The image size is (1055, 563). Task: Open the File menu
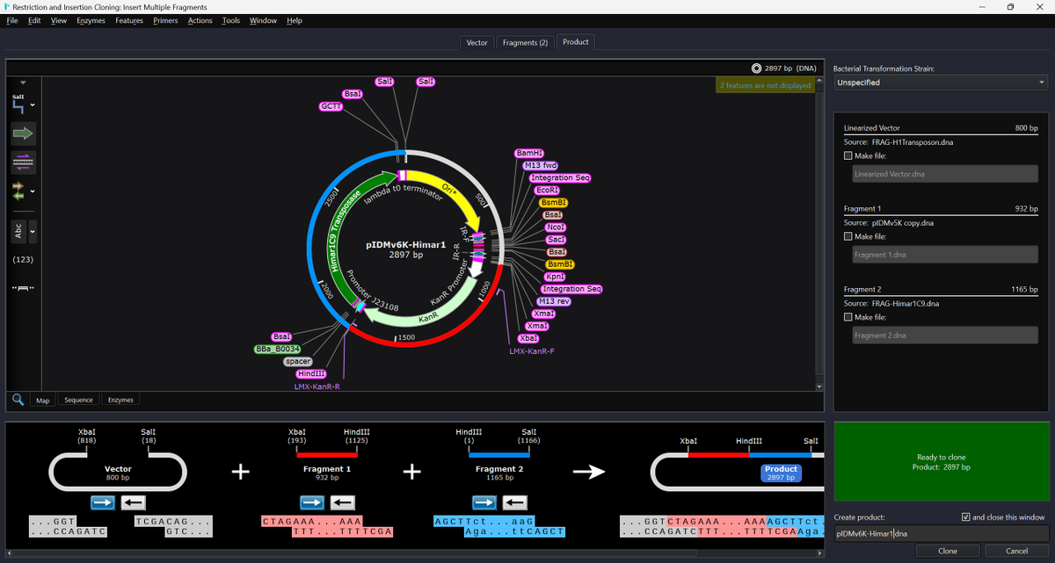(x=12, y=20)
